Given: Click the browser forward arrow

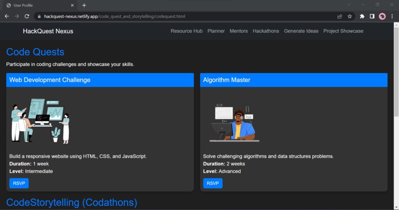Looking at the screenshot, I should 17,16.
